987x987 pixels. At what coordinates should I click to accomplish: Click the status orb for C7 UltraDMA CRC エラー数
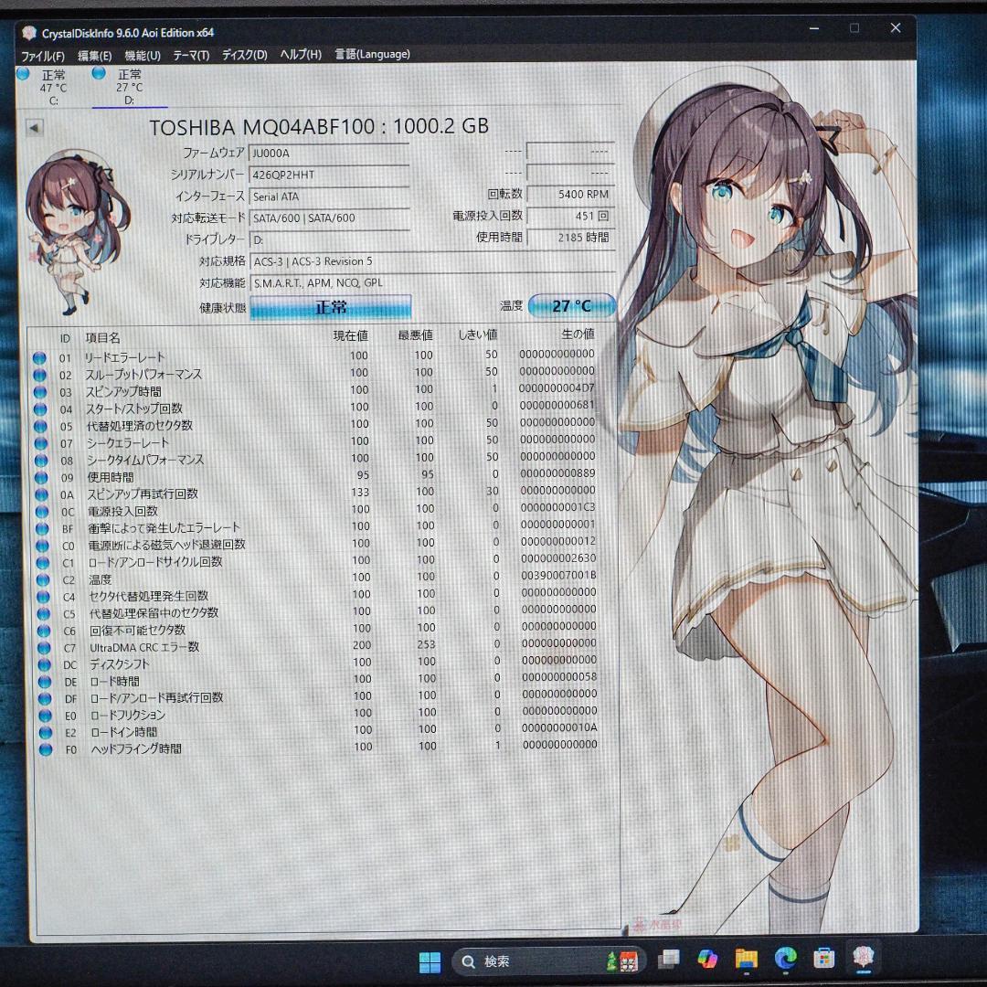(x=44, y=648)
